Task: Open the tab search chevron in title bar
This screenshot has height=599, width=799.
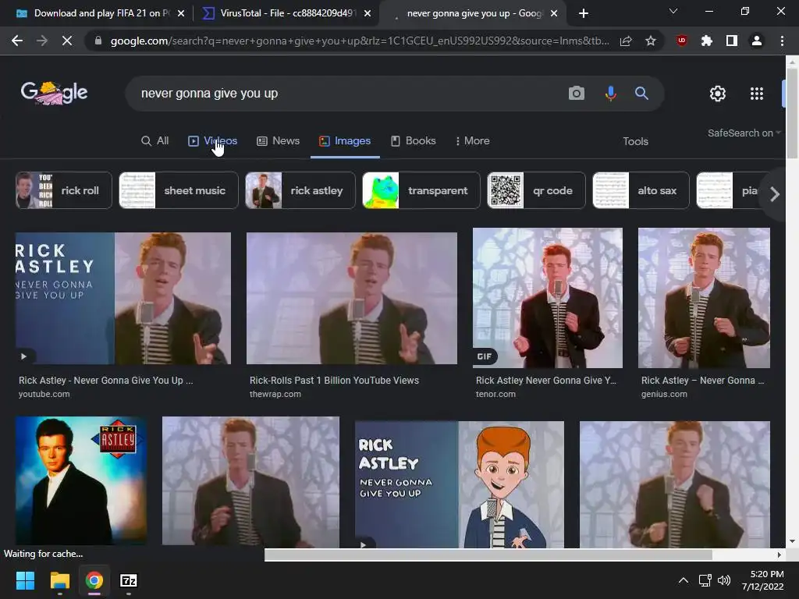Action: pyautogui.click(x=673, y=11)
